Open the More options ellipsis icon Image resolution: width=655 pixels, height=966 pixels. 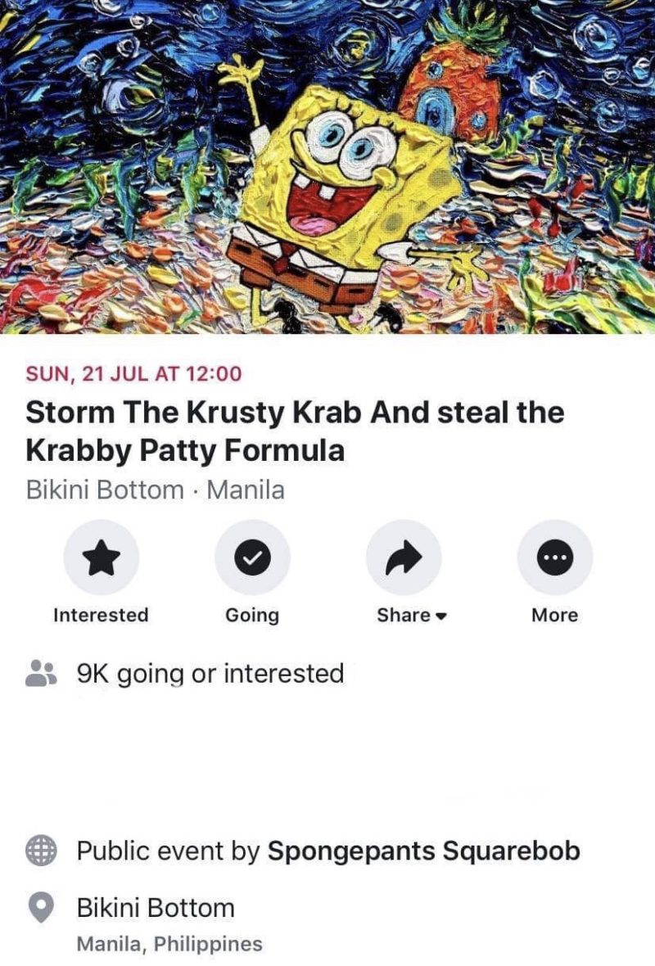555,557
